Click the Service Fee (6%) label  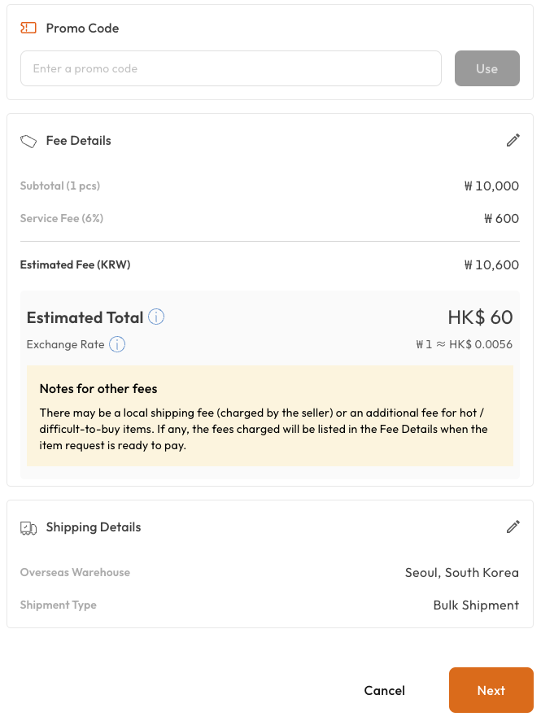[x=62, y=218]
